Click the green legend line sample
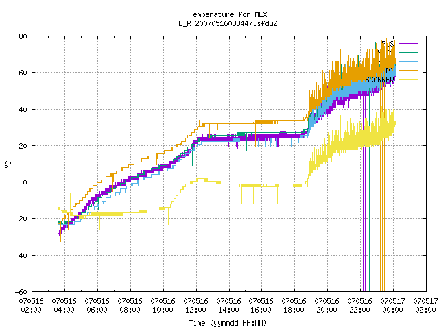The width and height of the screenshot is (439, 329). tap(408, 52)
